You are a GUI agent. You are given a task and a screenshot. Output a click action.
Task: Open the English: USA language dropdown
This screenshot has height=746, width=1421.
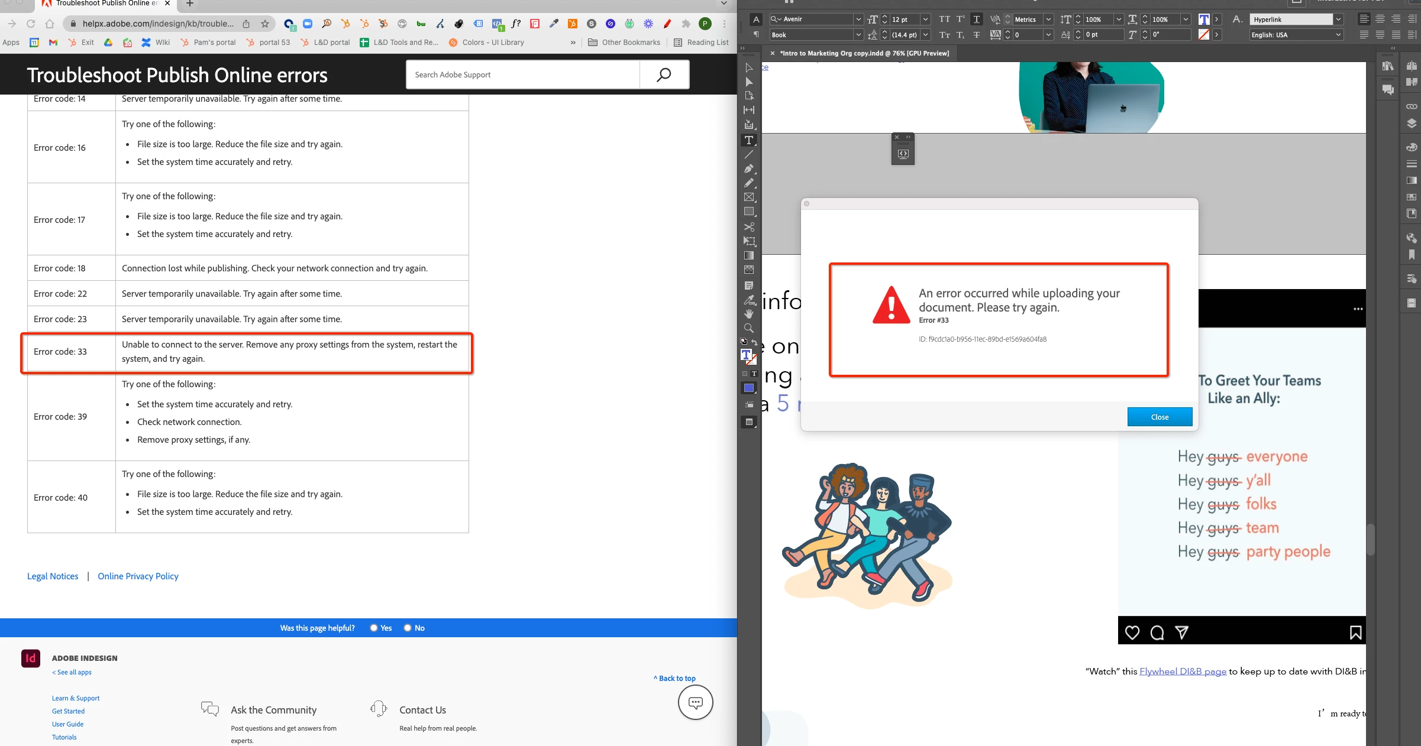(x=1338, y=35)
